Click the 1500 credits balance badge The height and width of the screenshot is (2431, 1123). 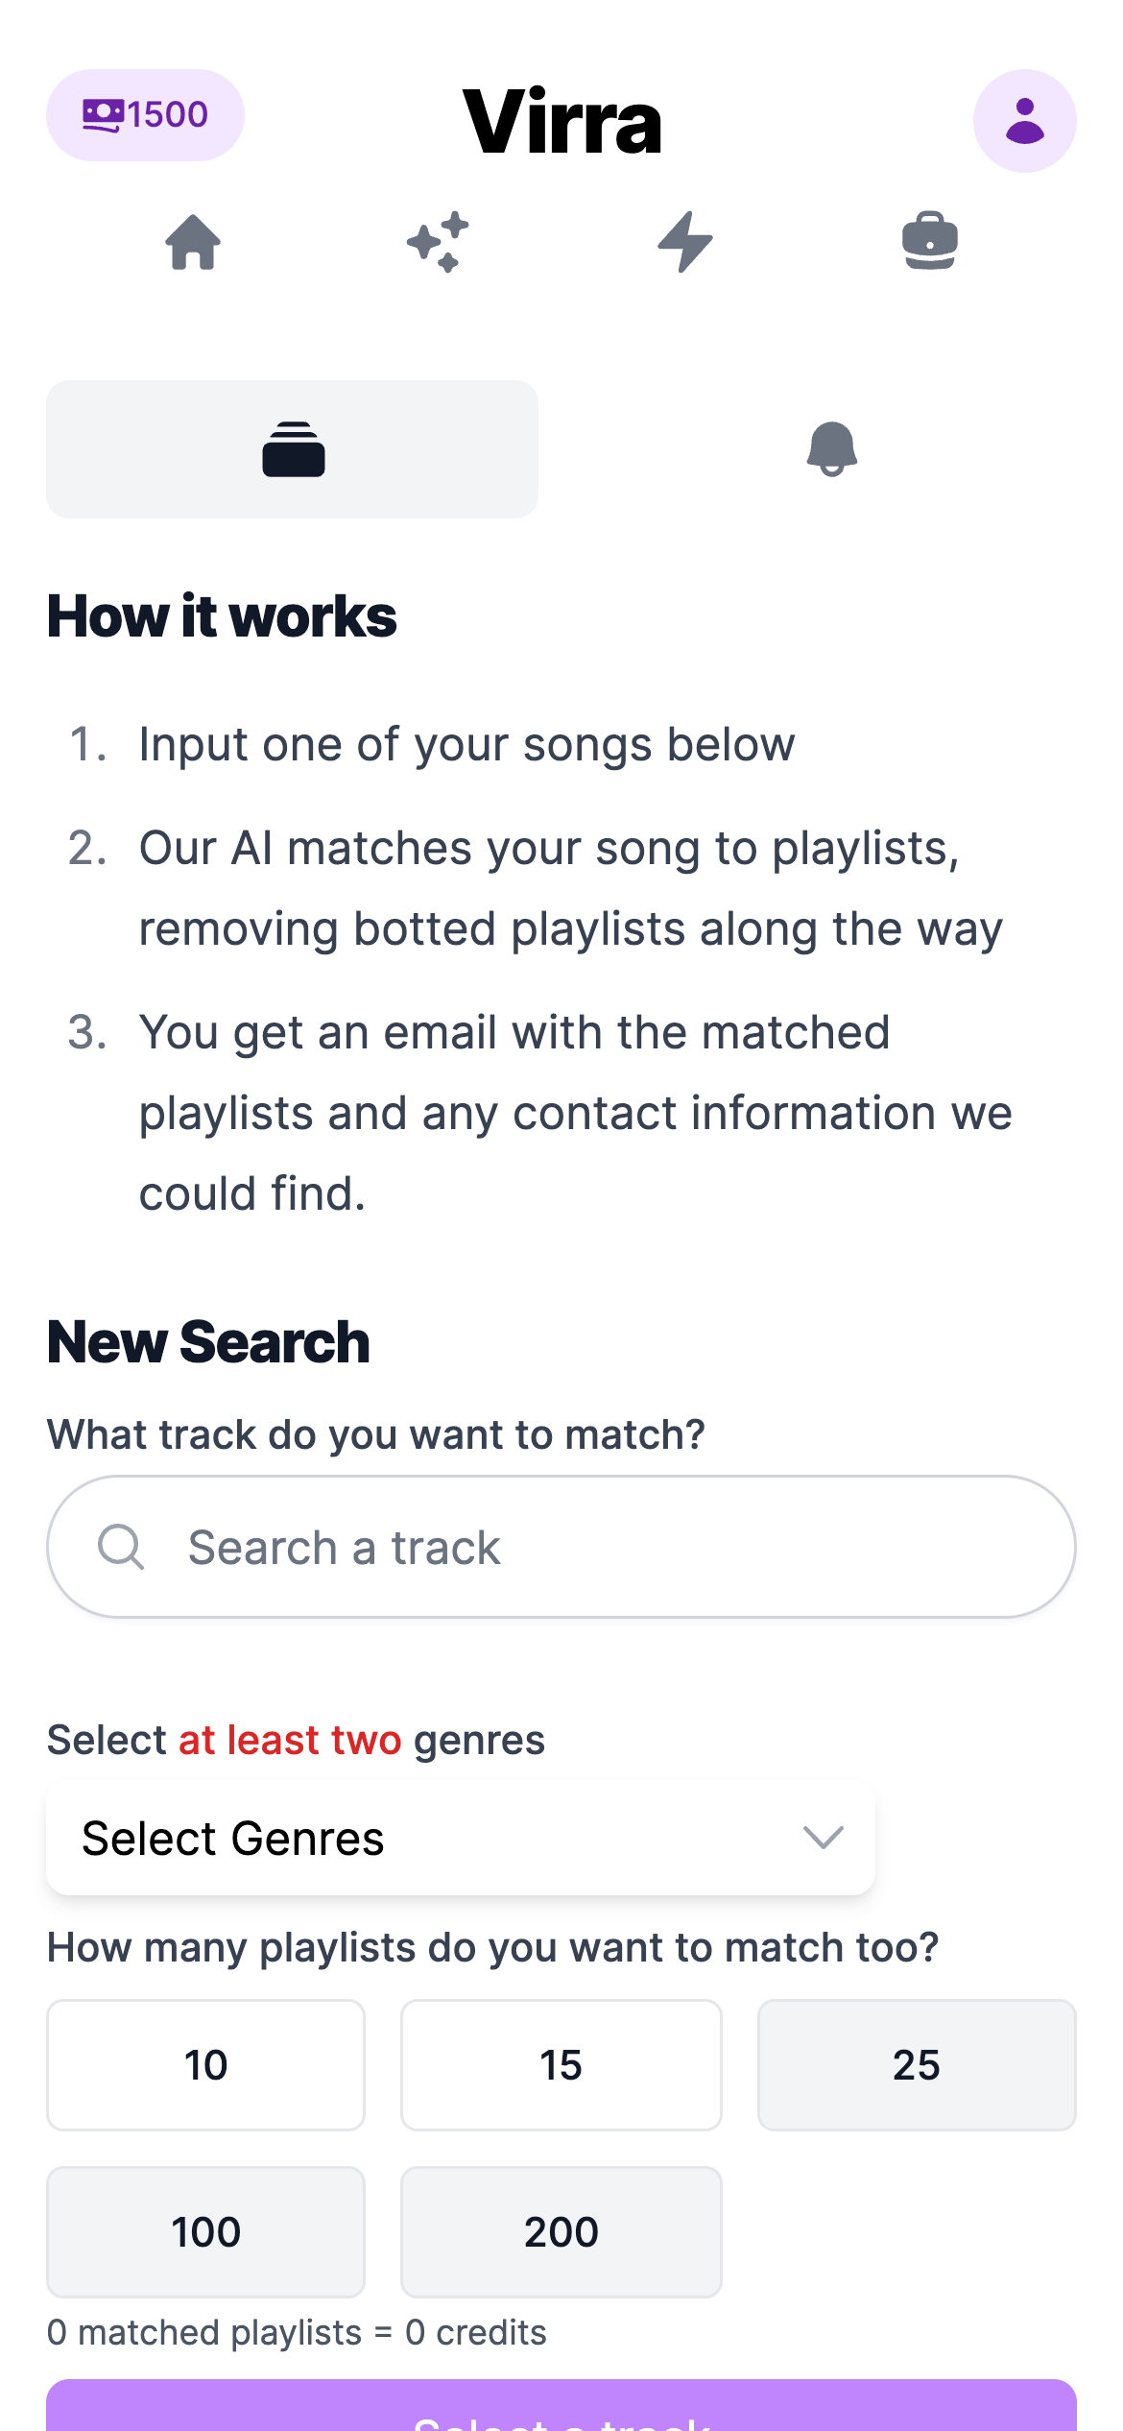(x=145, y=115)
